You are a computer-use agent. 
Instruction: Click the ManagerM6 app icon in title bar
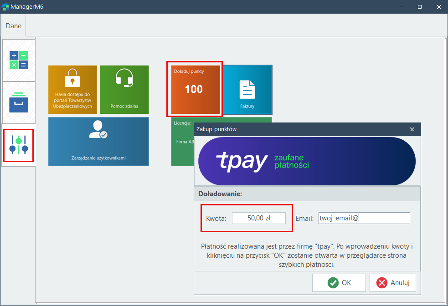pos(5,7)
